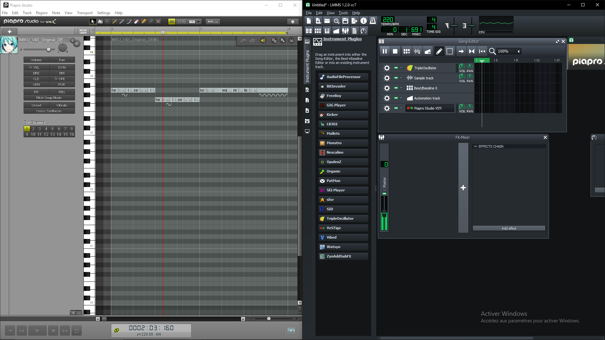Click the Add effect button in FX-Mixer

point(509,228)
